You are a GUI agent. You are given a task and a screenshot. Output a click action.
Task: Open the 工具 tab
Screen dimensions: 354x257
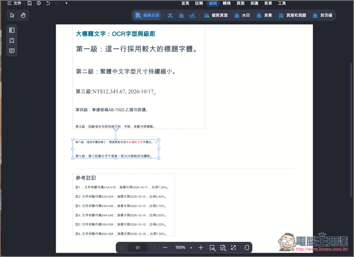coord(282,3)
